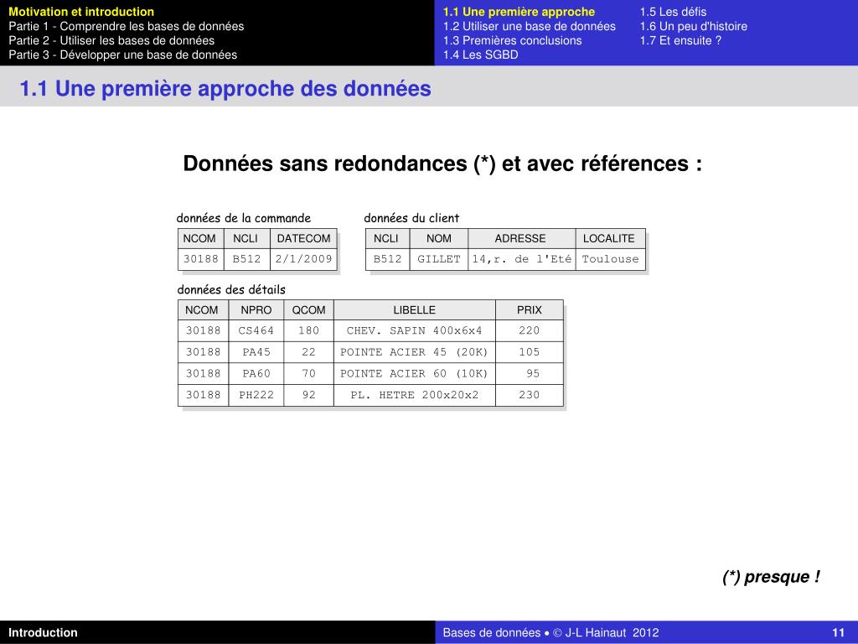Open 'Motivation et introduction' section link
The height and width of the screenshot is (644, 858).
click(x=81, y=12)
